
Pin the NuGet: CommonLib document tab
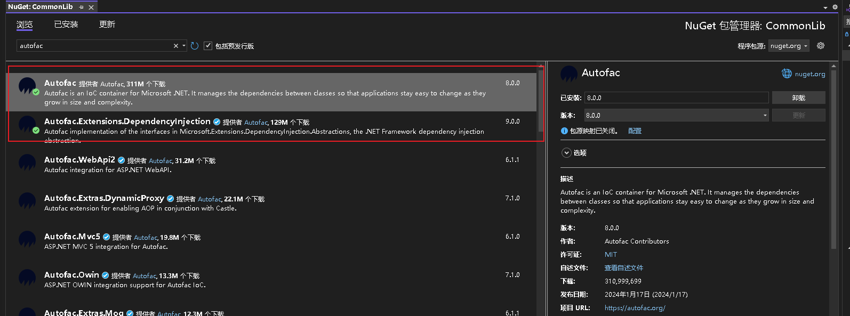click(x=81, y=7)
